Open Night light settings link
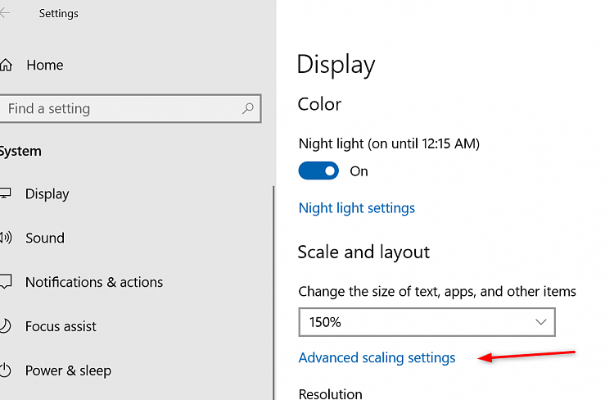This screenshot has height=400, width=614. tap(356, 208)
